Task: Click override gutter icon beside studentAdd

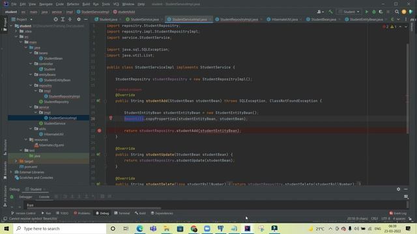Action: (x=98, y=101)
